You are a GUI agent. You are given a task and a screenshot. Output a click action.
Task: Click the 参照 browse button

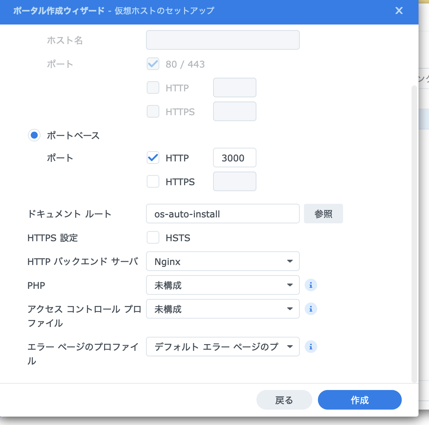(x=323, y=214)
